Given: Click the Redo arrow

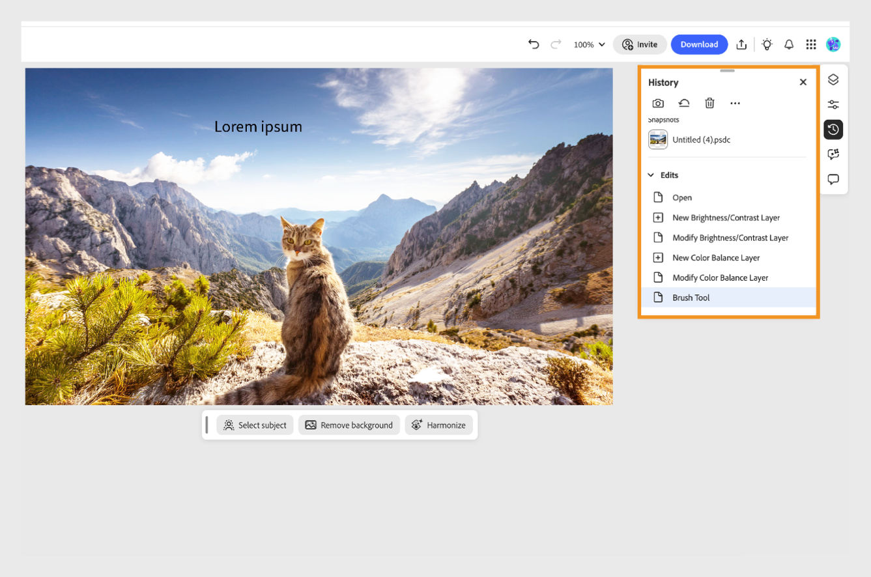Looking at the screenshot, I should point(555,44).
